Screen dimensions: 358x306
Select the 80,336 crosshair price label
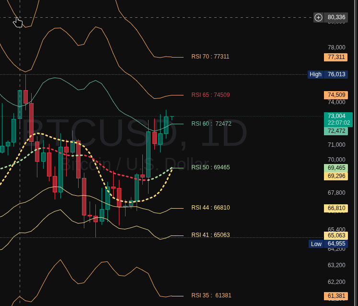tap(336, 17)
